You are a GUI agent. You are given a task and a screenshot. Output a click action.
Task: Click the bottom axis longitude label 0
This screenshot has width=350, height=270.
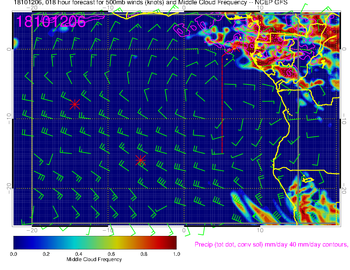click(x=184, y=230)
